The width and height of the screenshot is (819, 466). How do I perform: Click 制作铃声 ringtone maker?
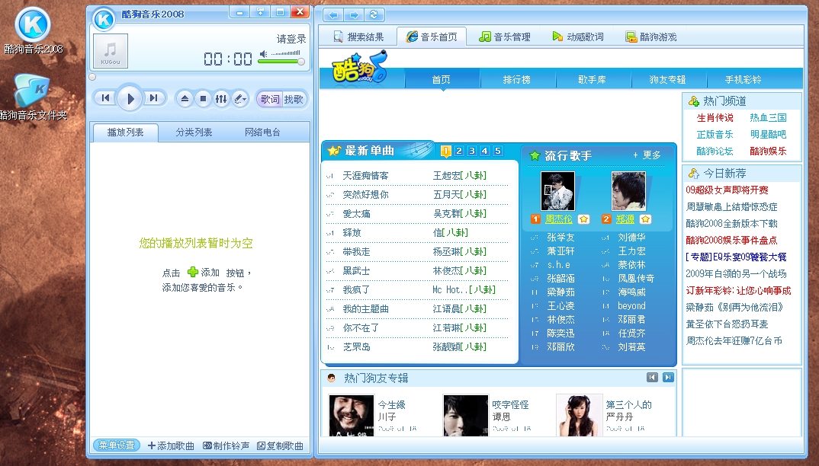click(226, 445)
